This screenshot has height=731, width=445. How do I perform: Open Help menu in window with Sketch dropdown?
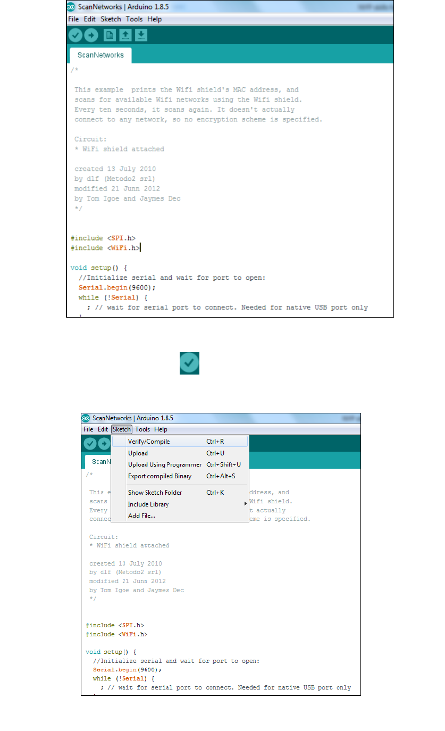click(x=161, y=429)
